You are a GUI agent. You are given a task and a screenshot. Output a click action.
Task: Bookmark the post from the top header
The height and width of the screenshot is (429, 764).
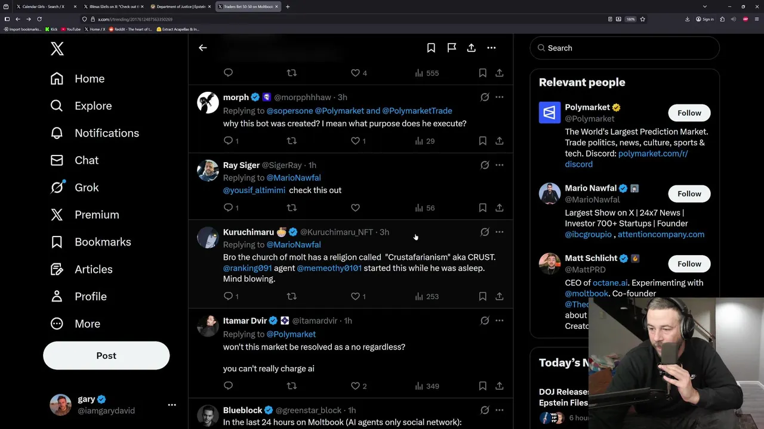pos(431,48)
